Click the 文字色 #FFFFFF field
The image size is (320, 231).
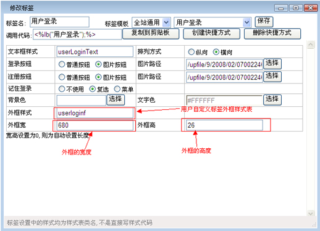[224, 101]
